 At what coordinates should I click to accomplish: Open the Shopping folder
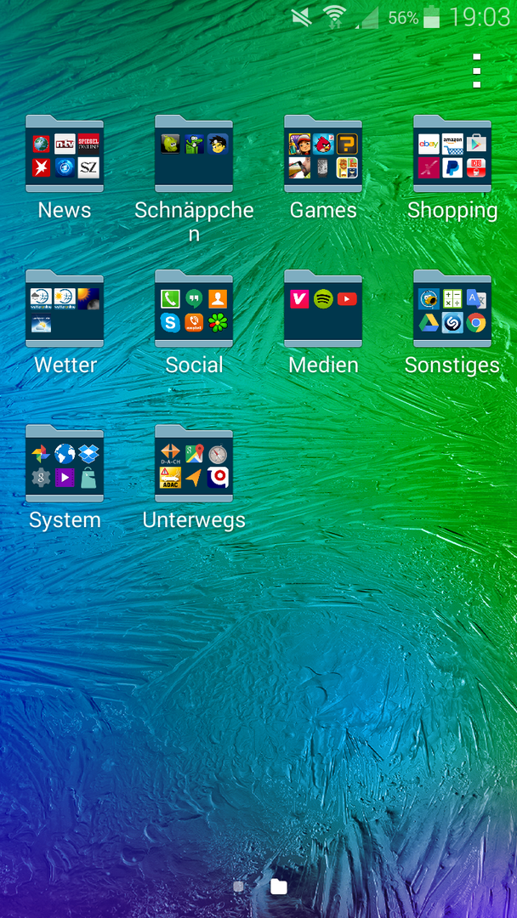(x=452, y=154)
